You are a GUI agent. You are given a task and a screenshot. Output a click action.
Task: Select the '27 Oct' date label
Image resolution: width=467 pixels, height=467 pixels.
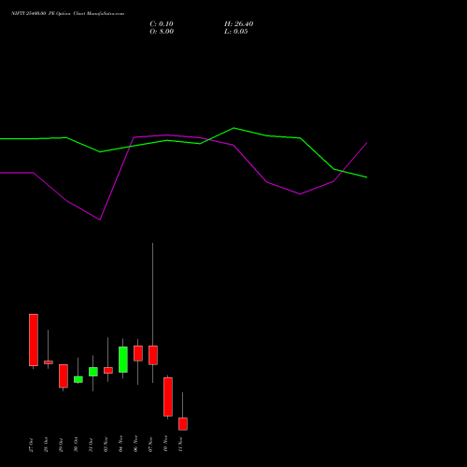[31, 445]
